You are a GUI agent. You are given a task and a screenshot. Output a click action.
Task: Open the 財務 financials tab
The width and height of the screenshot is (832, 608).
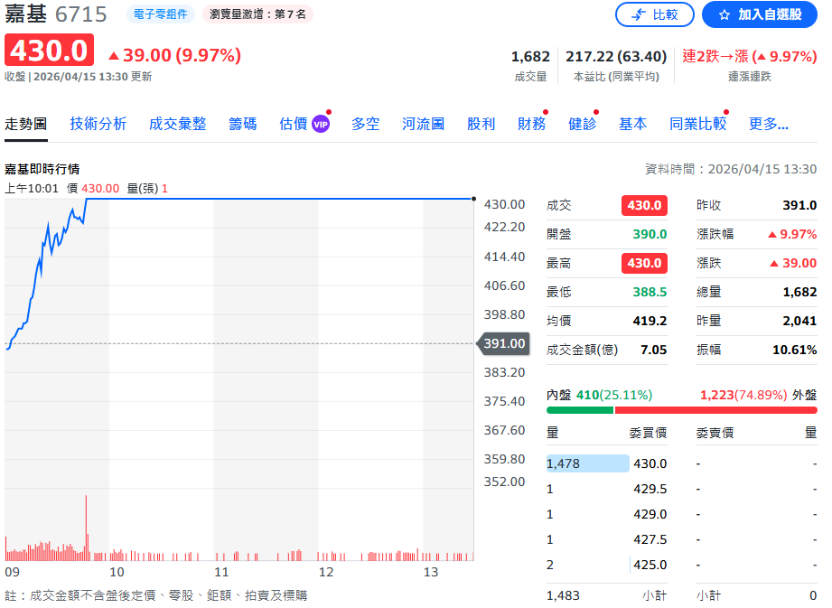tap(531, 124)
